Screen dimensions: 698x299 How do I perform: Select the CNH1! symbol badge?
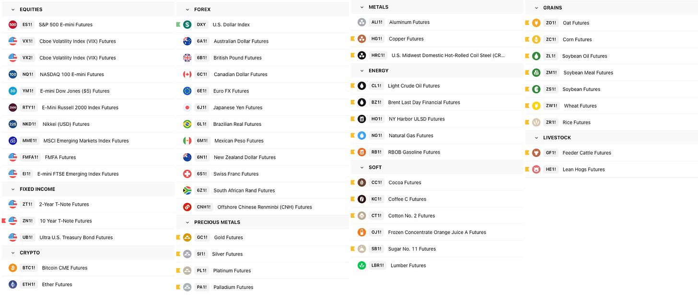point(204,207)
